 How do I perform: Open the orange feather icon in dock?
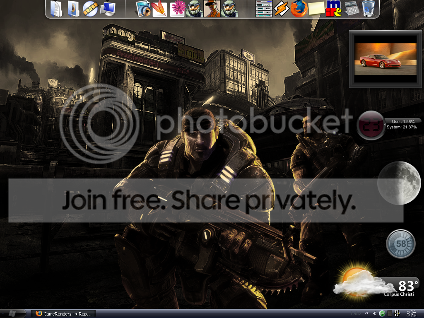pos(159,9)
